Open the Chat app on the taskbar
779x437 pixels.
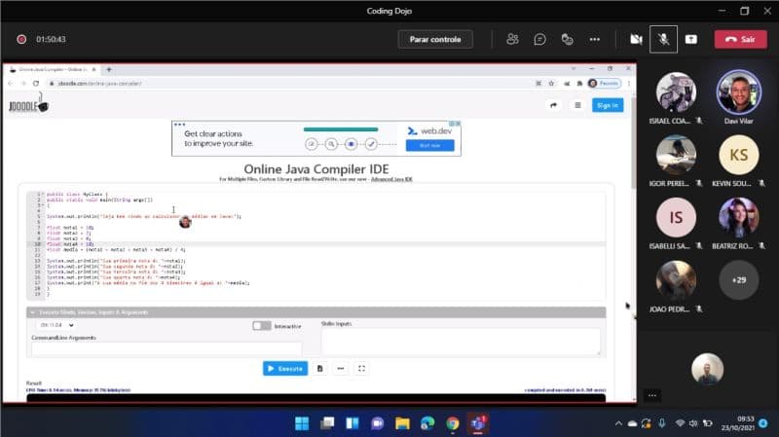pos(377,423)
